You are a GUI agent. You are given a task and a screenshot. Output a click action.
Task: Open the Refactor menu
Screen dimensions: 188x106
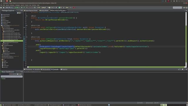coord(12,5)
